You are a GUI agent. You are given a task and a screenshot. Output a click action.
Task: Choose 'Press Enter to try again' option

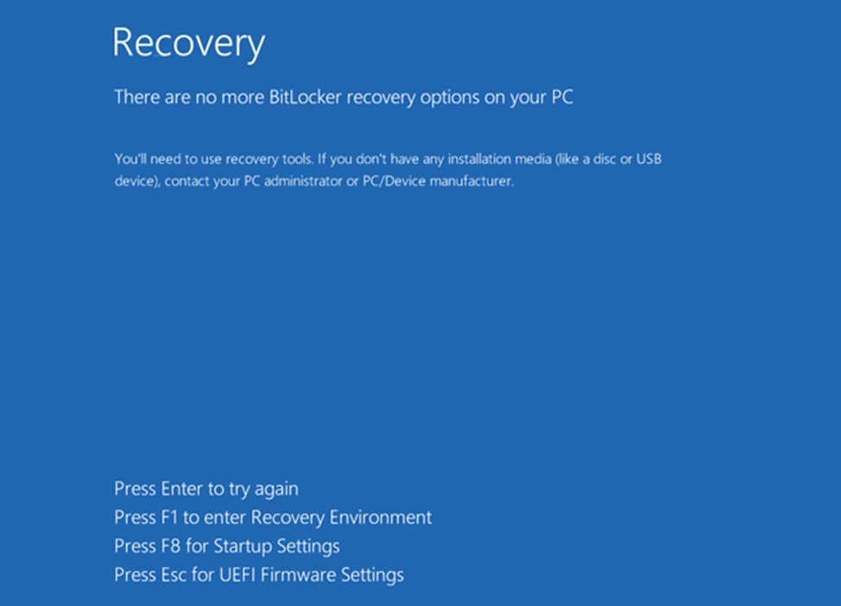(206, 489)
